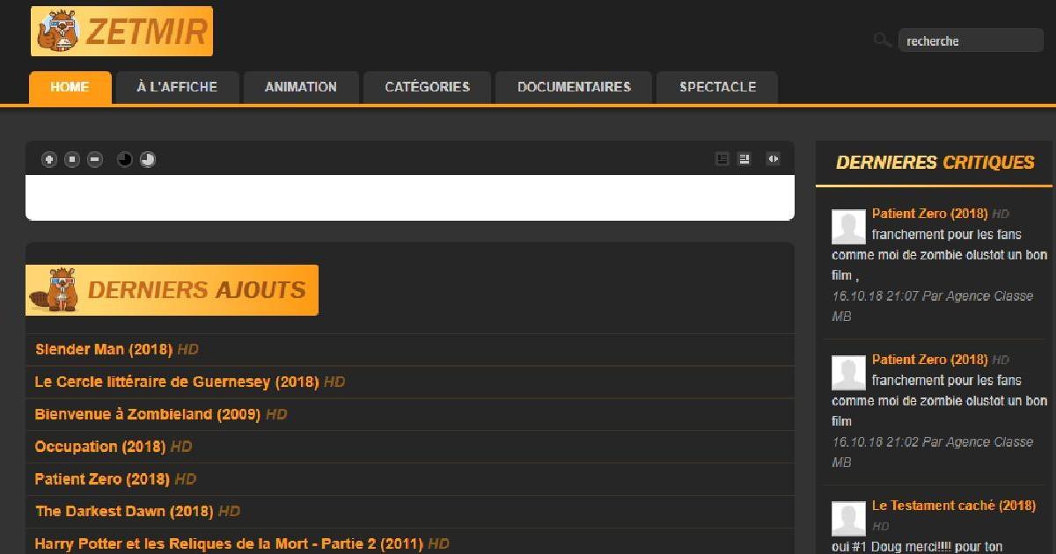Open The Darkest Dawn (2018) link
Viewport: 1056px width, 554px height.
124,511
